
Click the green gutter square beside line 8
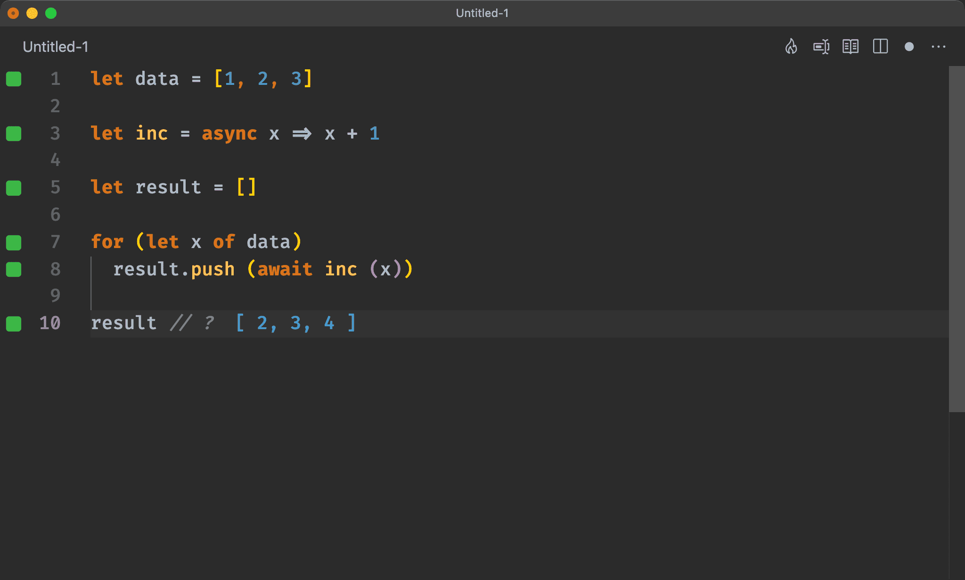14,269
